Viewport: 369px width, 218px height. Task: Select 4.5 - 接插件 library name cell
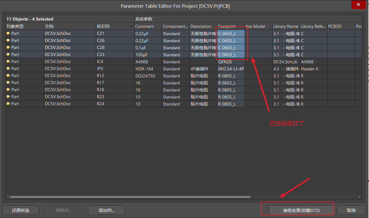[x=286, y=69]
